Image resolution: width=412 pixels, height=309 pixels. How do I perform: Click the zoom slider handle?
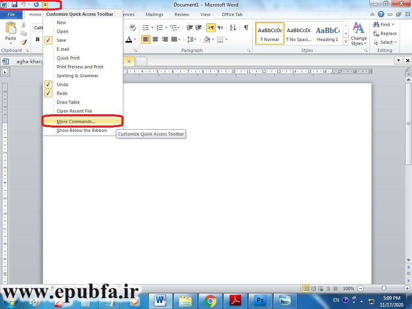tap(384, 288)
